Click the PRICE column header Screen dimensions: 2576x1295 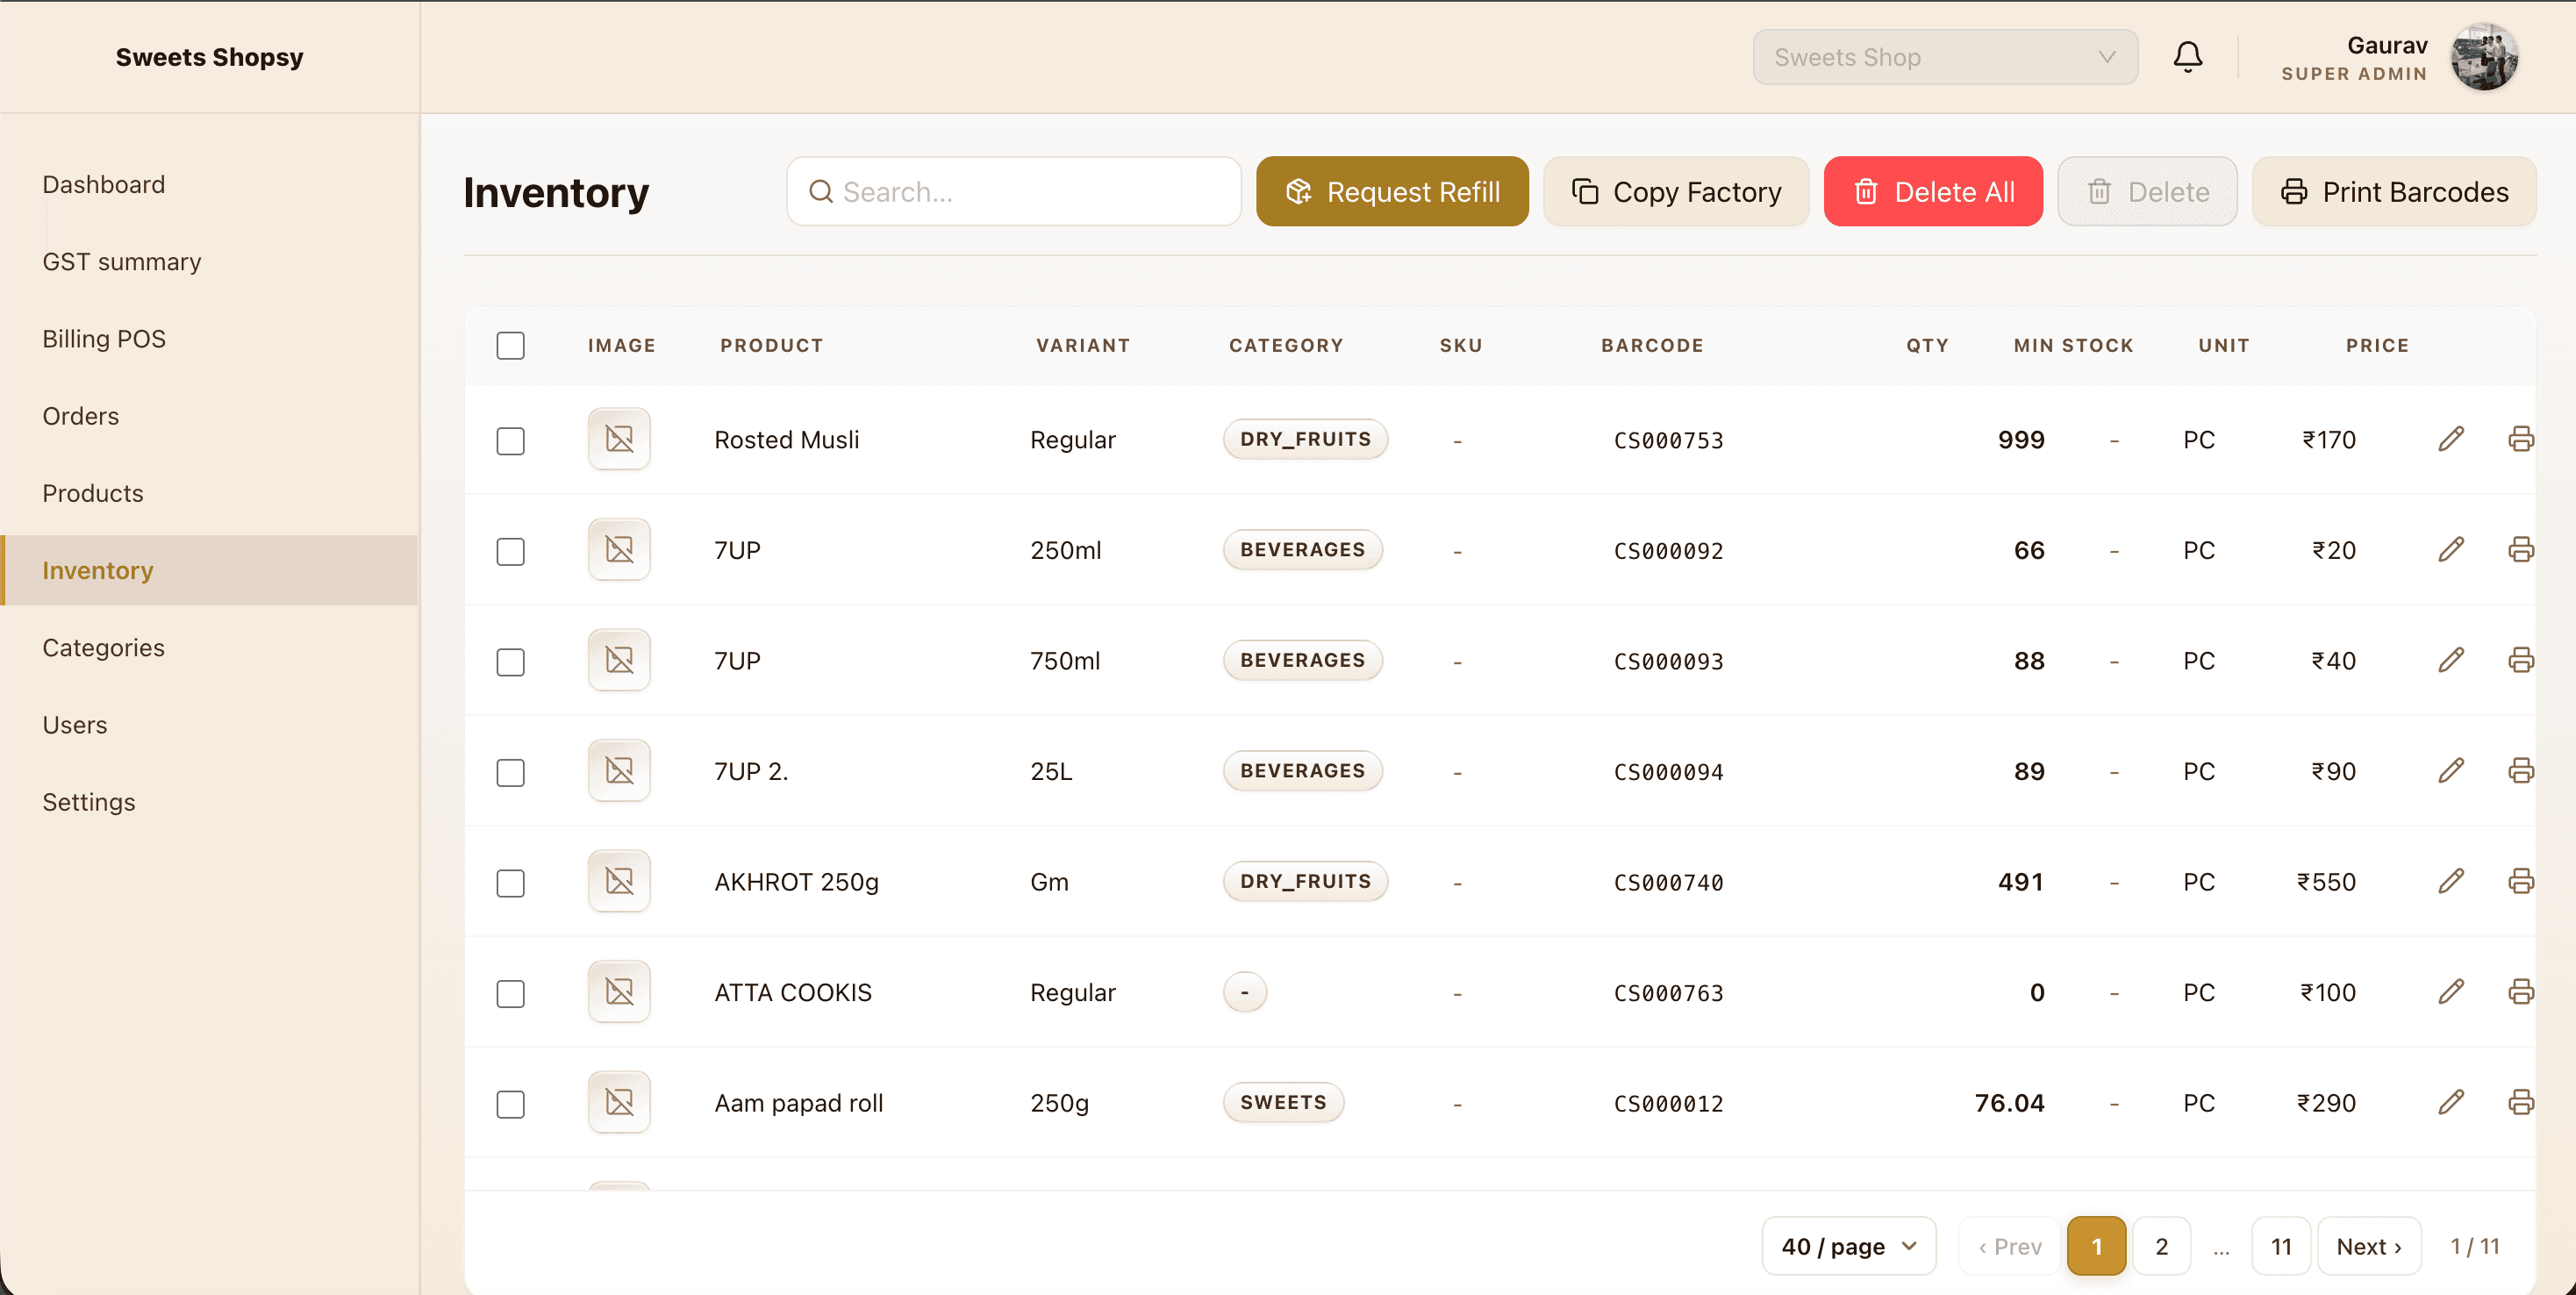tap(2377, 345)
